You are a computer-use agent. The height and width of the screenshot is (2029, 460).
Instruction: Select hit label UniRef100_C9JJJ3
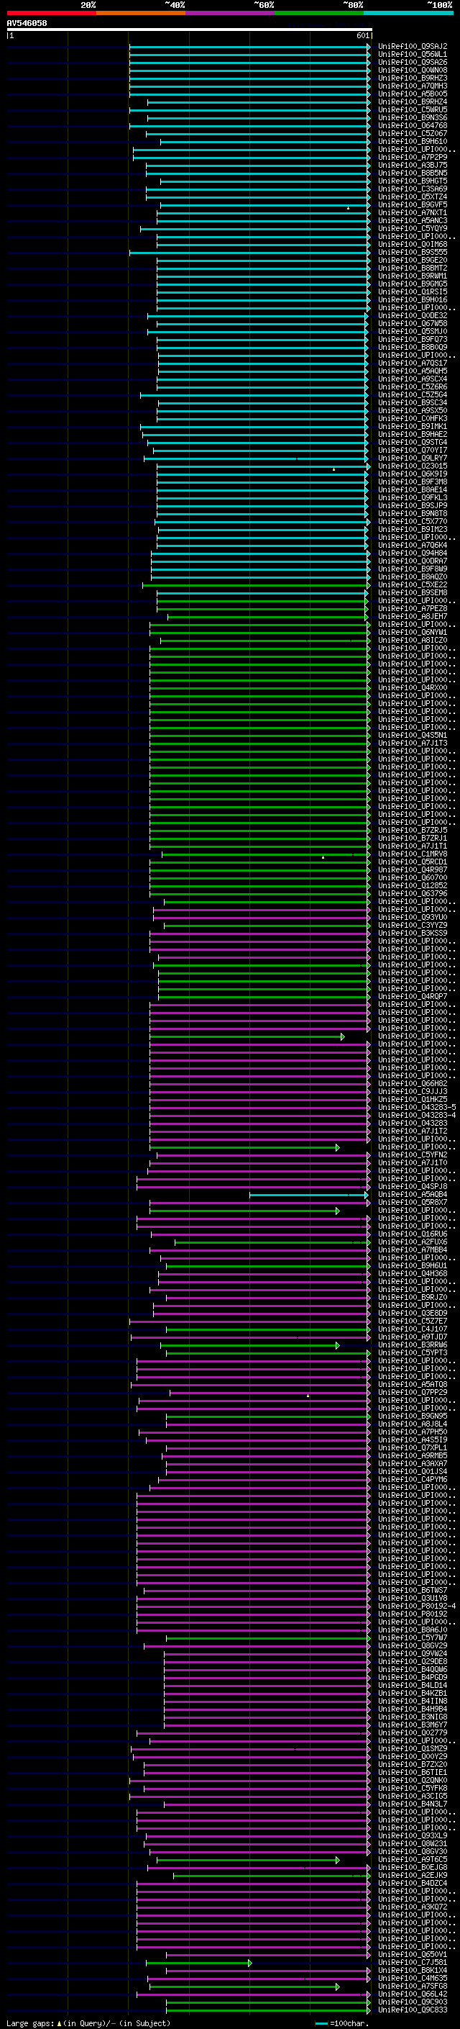pos(413,1091)
